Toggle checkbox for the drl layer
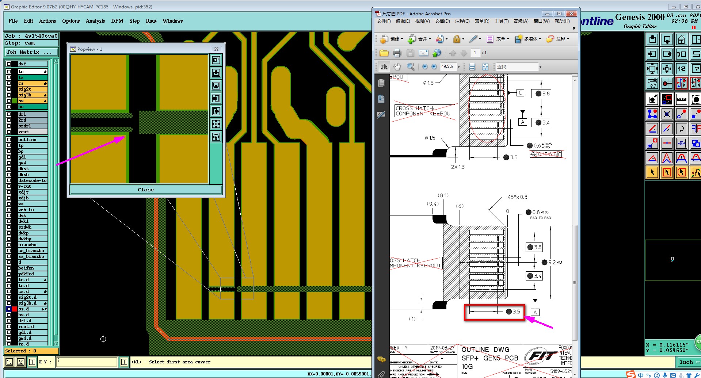 click(x=9, y=114)
